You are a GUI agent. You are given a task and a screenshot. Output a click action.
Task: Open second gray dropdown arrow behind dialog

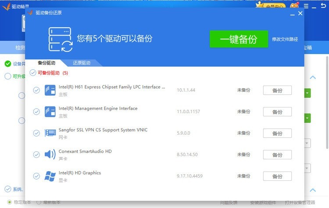pos(308,168)
